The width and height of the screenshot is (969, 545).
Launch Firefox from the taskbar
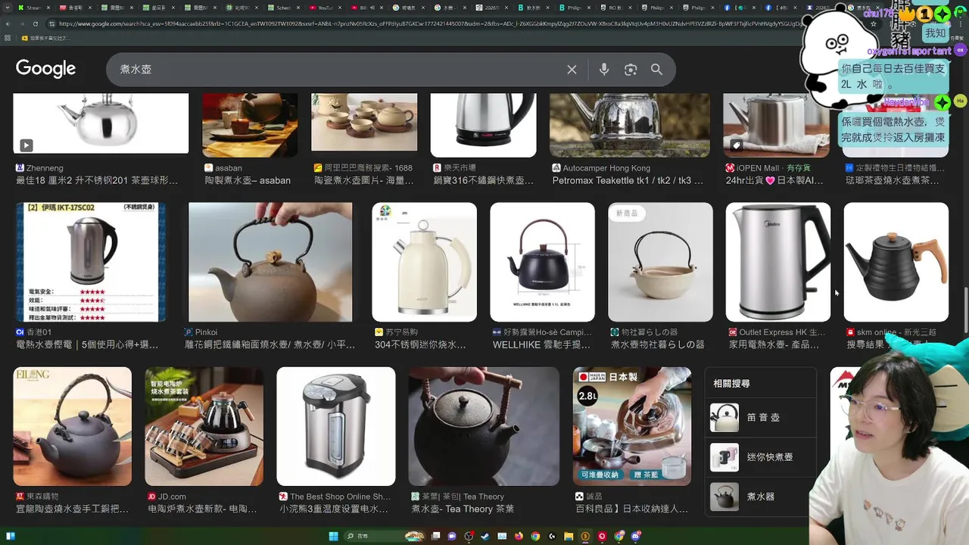tap(519, 536)
